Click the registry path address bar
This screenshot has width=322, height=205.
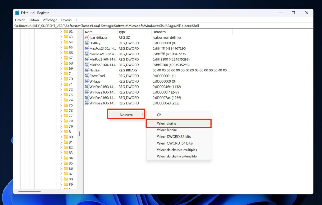click(x=107, y=26)
